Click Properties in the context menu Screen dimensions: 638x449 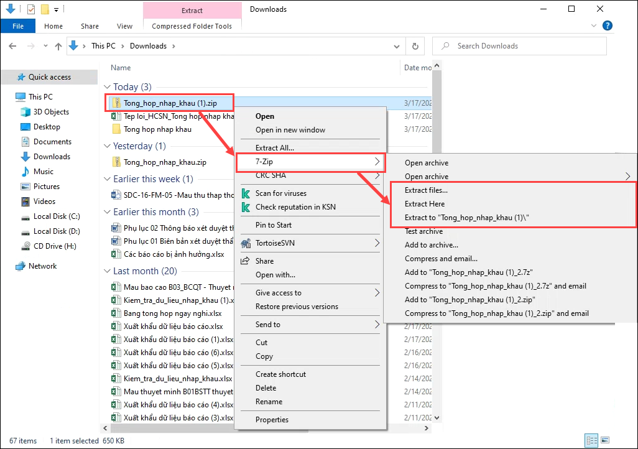pos(272,420)
